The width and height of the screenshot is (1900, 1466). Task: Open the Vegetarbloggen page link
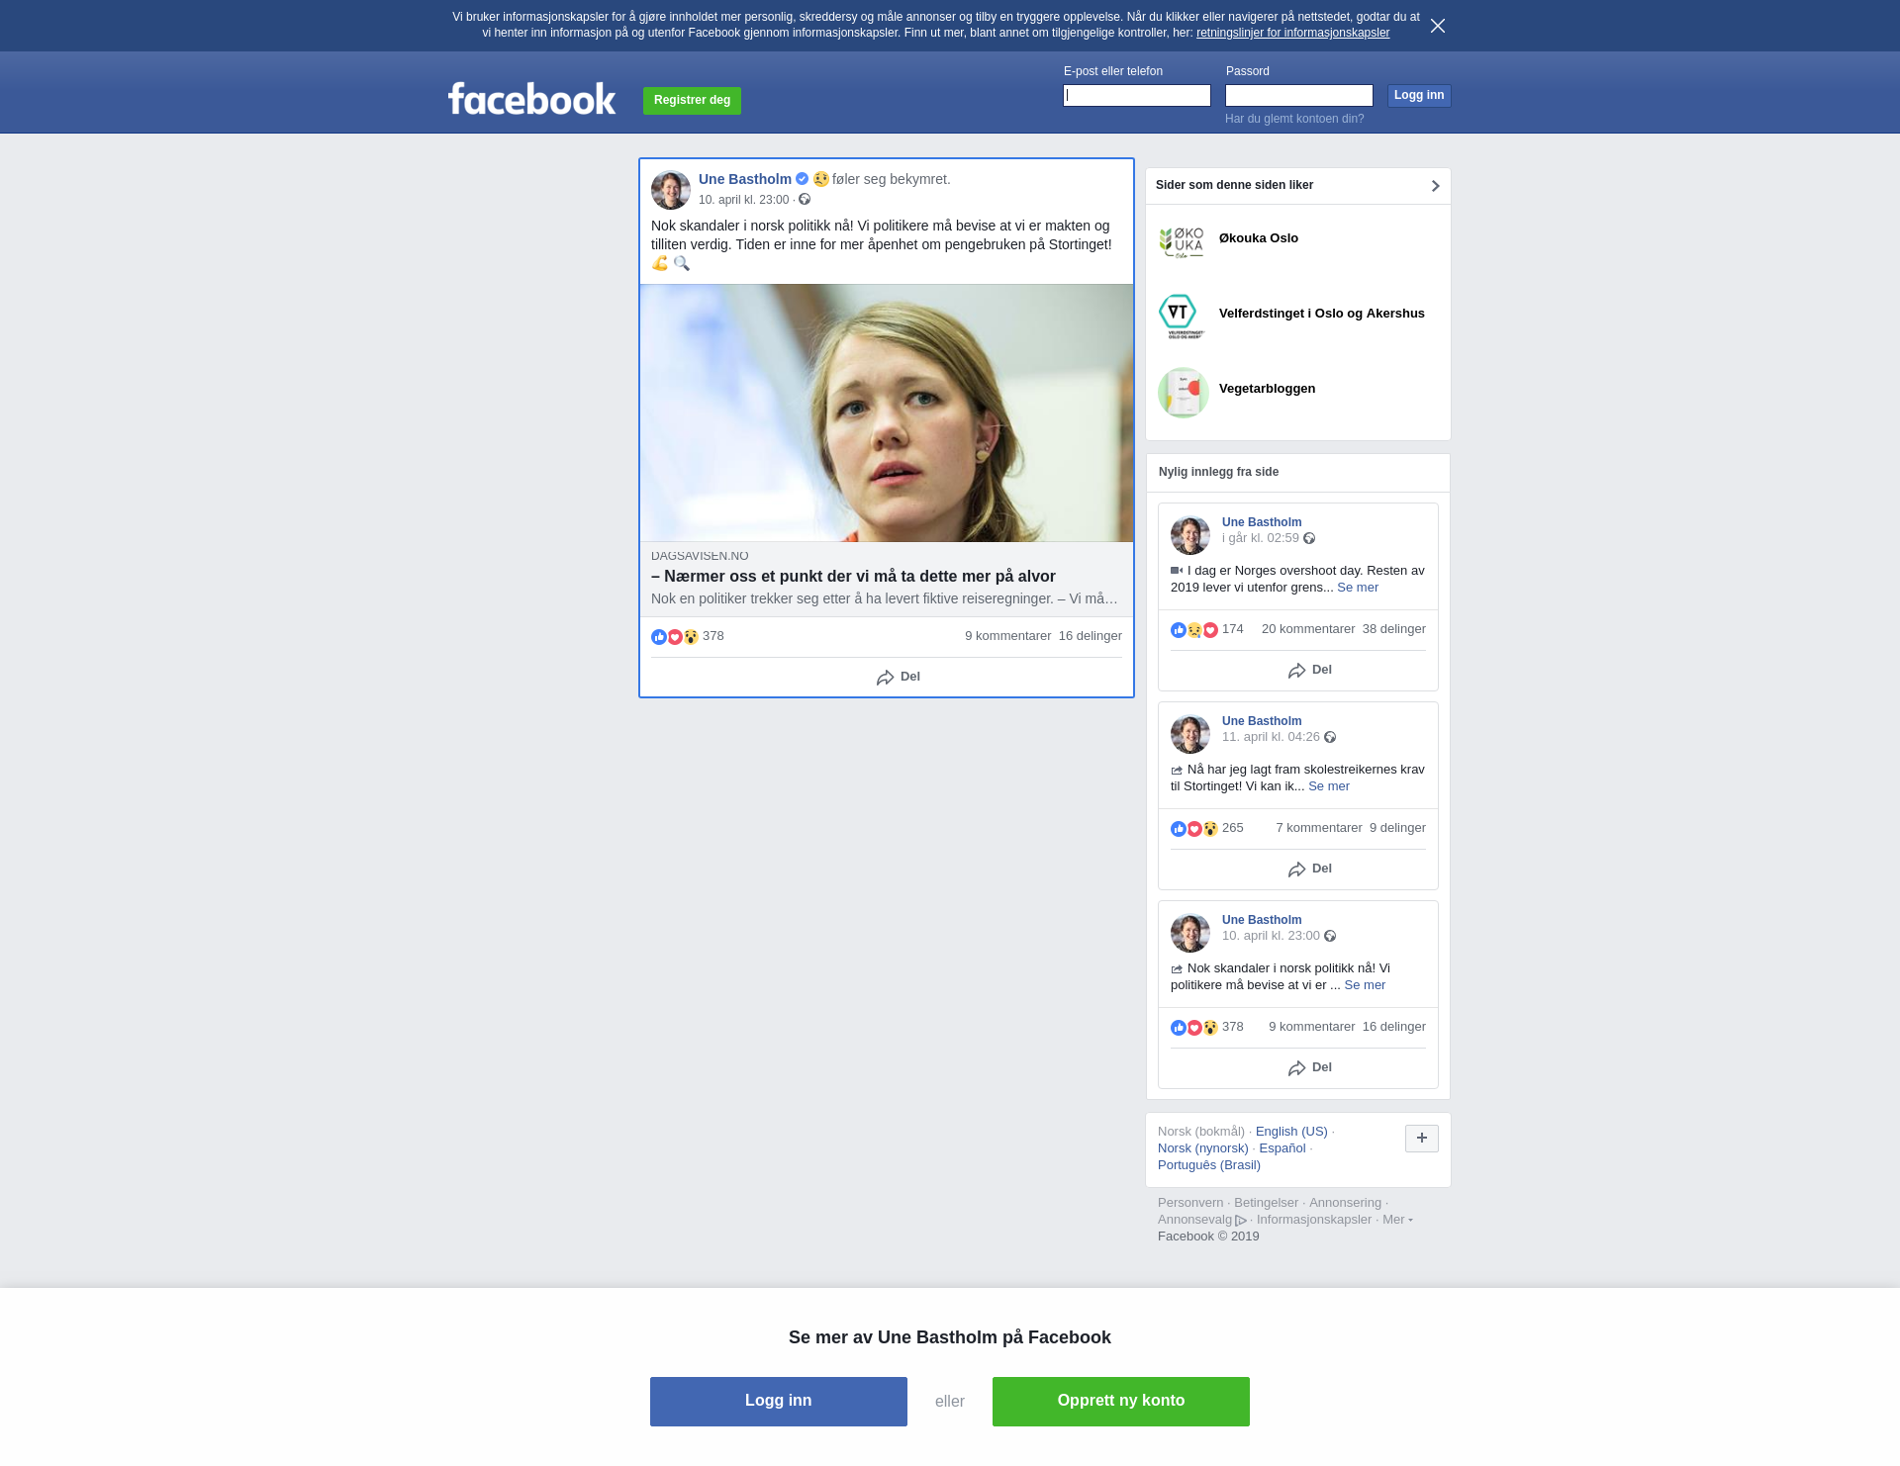1267,389
